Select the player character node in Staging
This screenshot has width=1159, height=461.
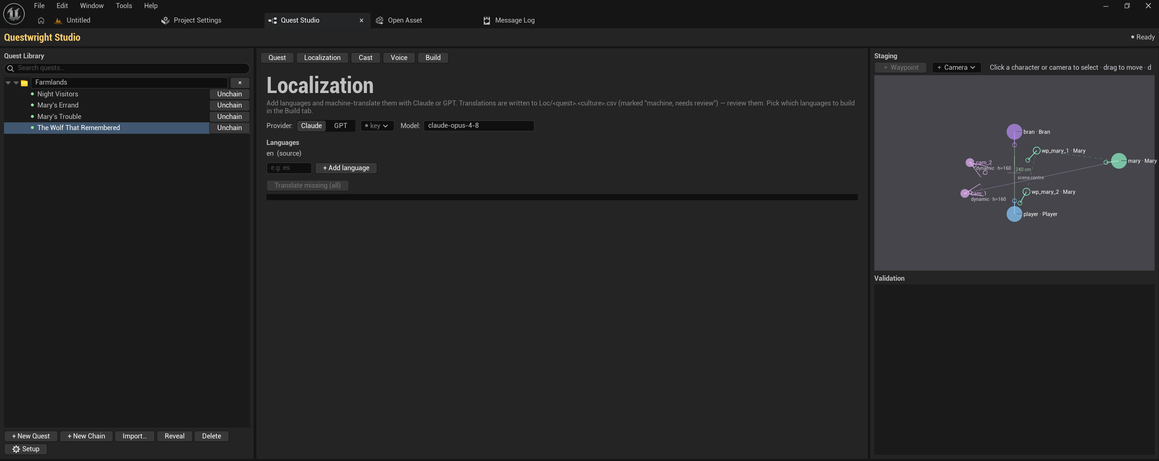1014,214
